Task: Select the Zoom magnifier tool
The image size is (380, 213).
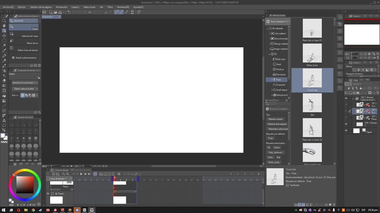Action: click(4, 21)
